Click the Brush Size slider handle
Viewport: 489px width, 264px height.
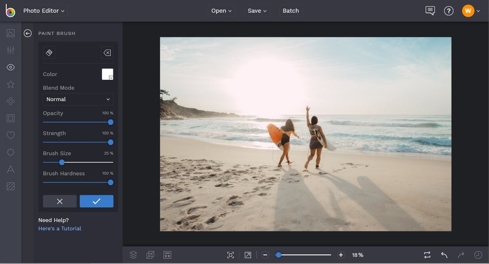(62, 163)
